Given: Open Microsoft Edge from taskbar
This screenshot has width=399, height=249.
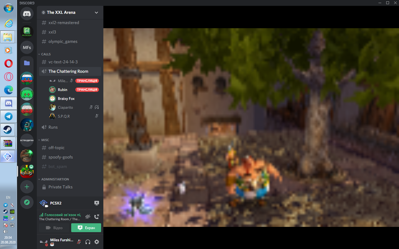Looking at the screenshot, I should pos(8,90).
